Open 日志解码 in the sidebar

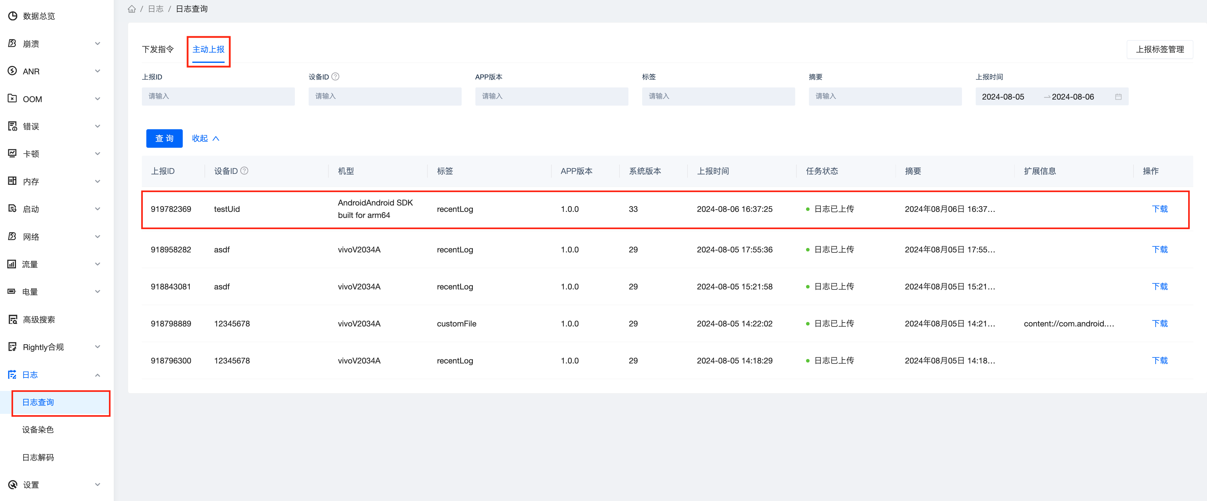(x=38, y=458)
